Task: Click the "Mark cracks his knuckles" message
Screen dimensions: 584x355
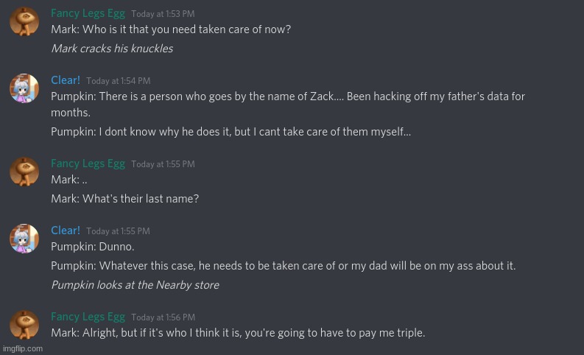Action: (x=112, y=49)
